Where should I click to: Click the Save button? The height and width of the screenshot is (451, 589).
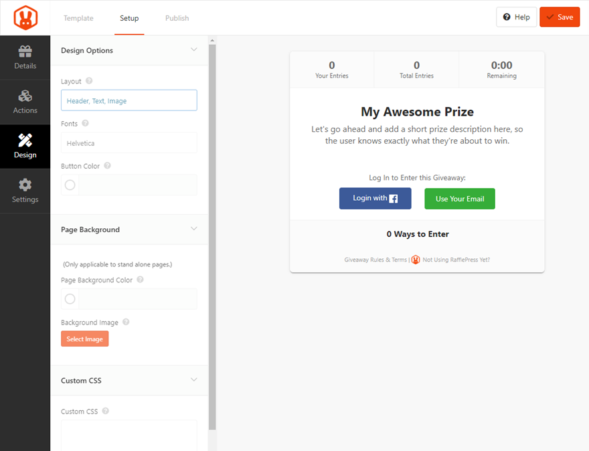pyautogui.click(x=560, y=17)
